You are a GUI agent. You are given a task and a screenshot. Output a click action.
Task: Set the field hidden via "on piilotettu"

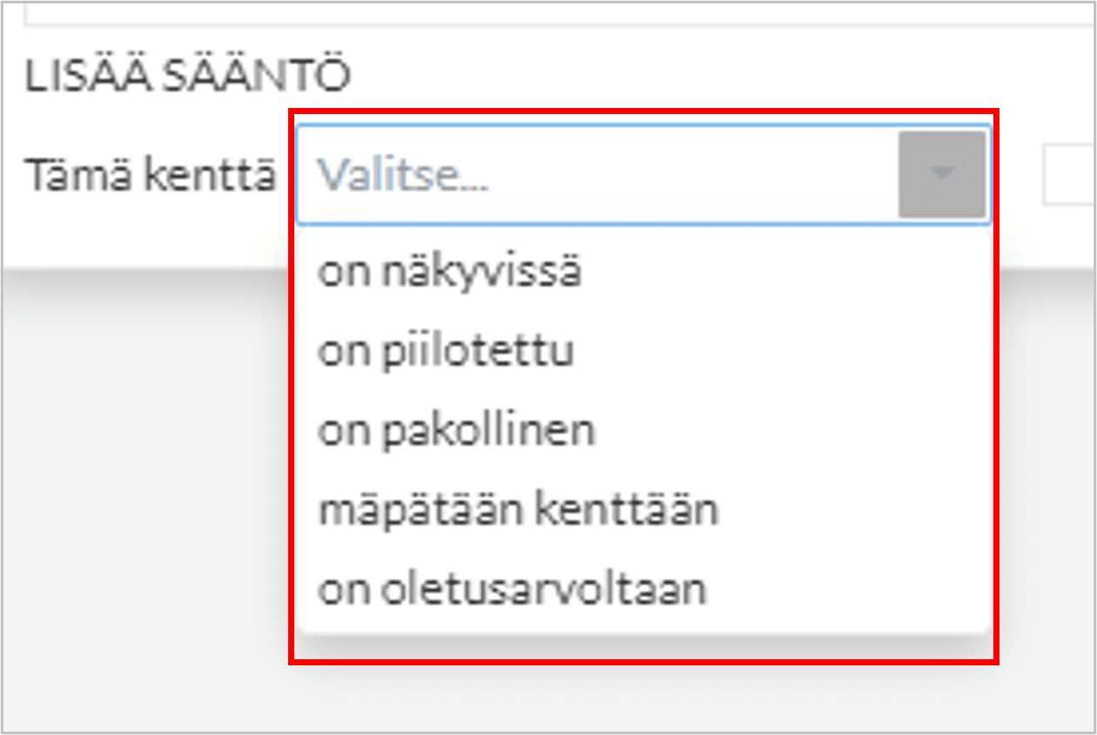pyautogui.click(x=446, y=352)
